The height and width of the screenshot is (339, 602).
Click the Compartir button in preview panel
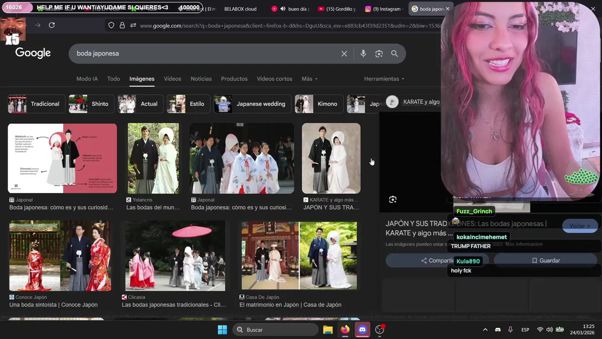click(437, 260)
